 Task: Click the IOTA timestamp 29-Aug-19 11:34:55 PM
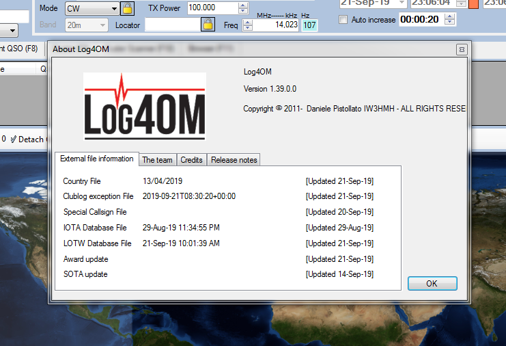point(181,228)
